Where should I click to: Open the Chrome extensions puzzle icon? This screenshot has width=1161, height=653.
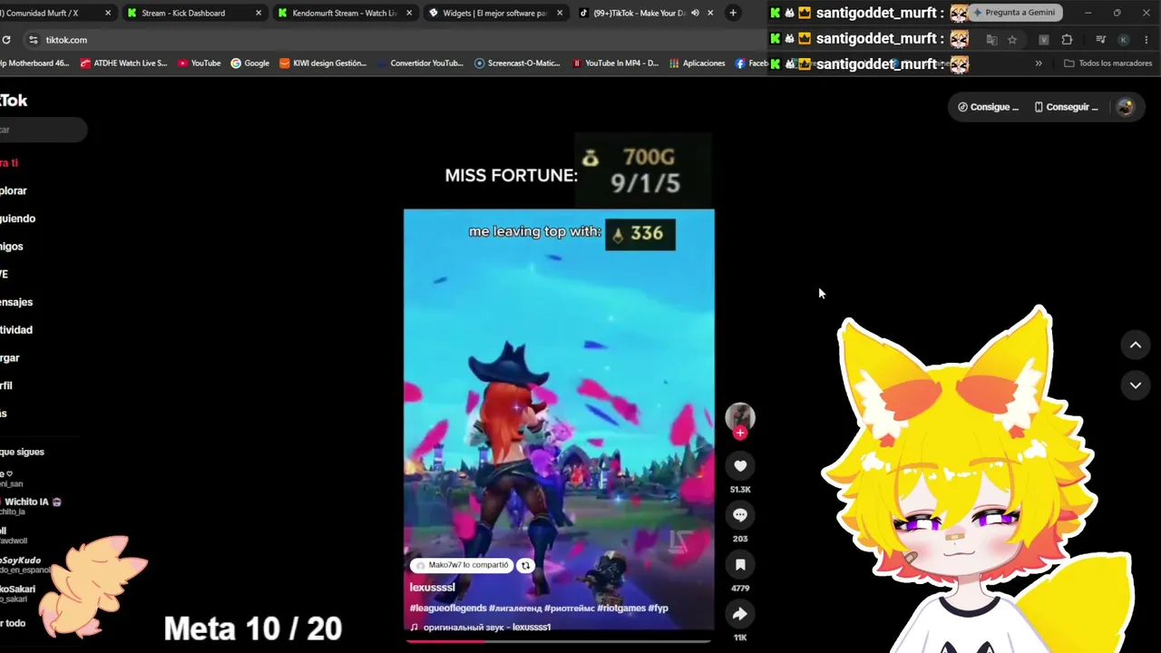pyautogui.click(x=1067, y=40)
